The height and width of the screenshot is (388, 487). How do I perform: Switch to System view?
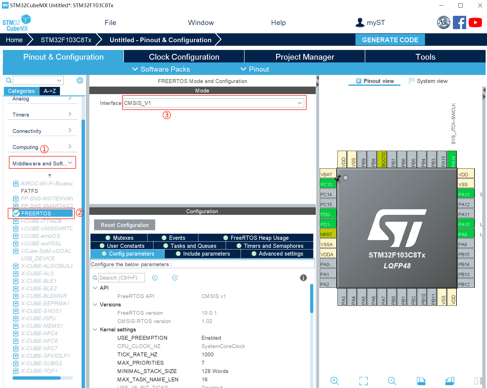click(x=428, y=81)
